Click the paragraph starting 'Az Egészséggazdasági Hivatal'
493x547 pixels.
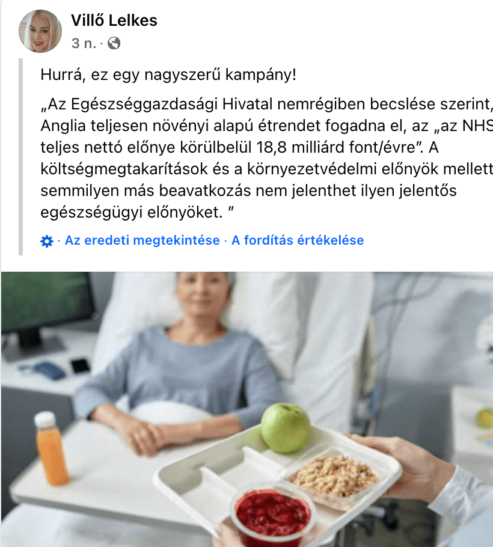266,157
